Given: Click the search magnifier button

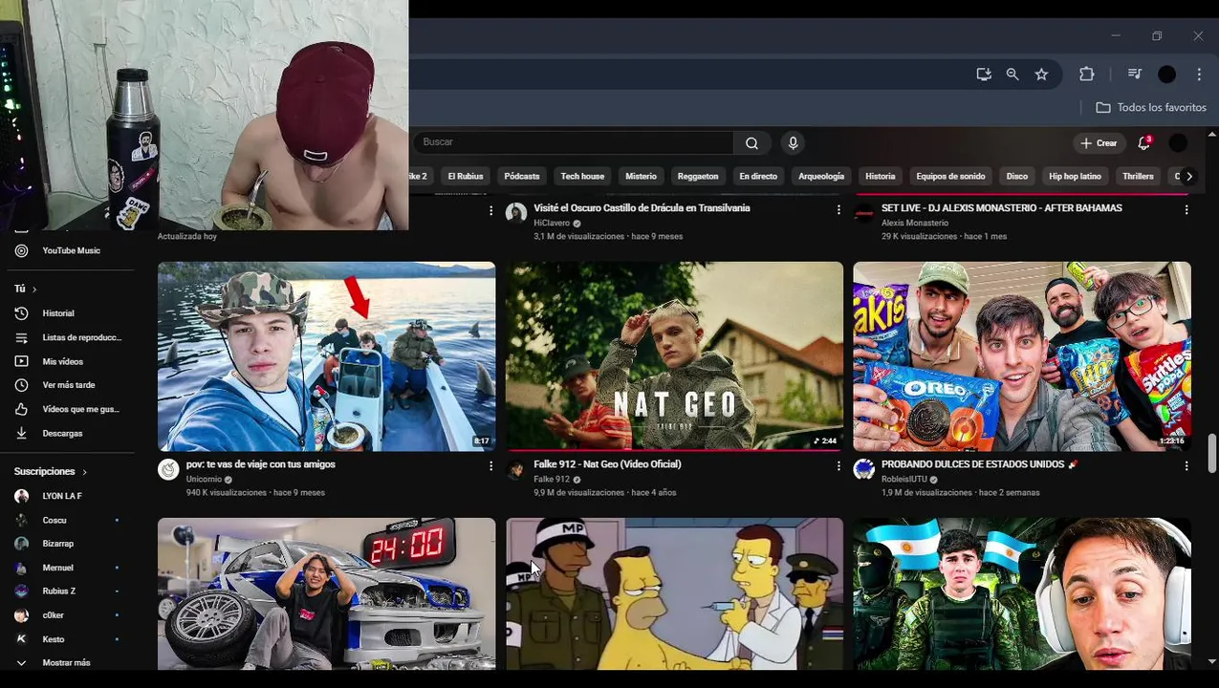Looking at the screenshot, I should [751, 143].
